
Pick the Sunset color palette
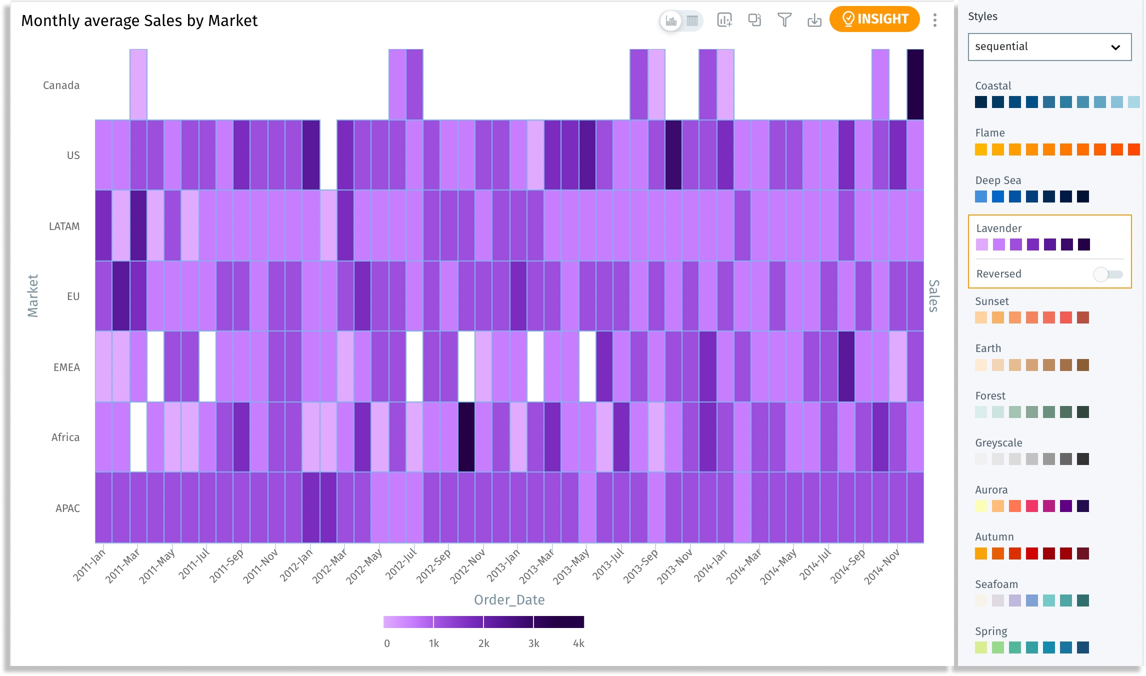(x=1031, y=317)
